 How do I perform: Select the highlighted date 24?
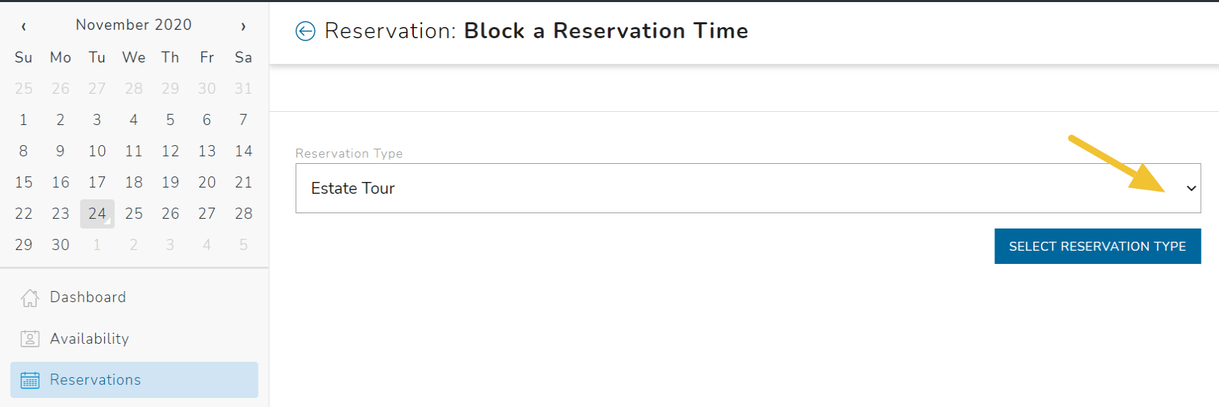[97, 213]
